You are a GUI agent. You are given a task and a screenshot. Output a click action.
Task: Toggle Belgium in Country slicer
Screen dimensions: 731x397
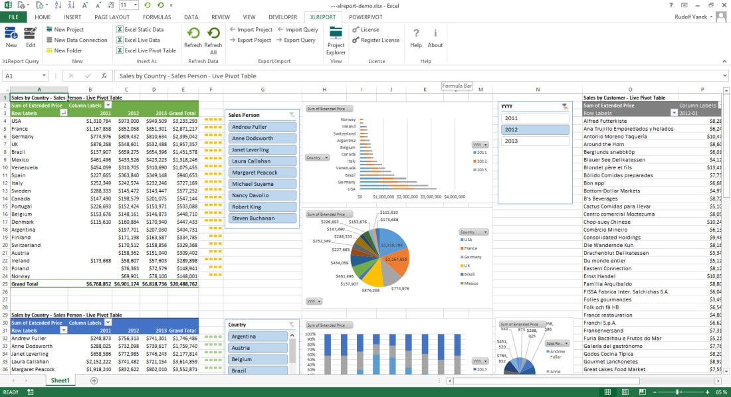point(258,359)
